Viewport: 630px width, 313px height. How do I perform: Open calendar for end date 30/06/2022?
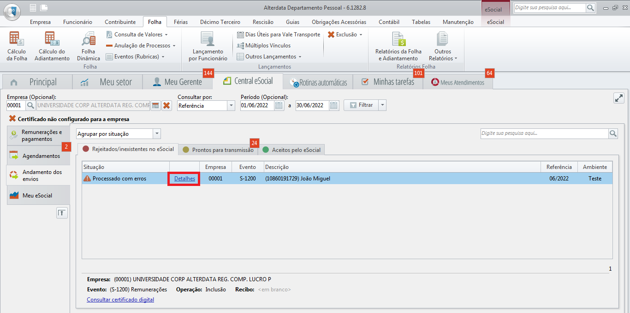click(x=334, y=105)
